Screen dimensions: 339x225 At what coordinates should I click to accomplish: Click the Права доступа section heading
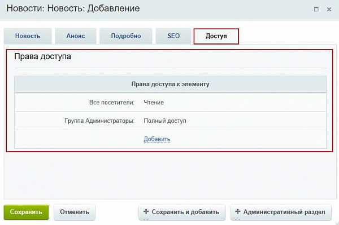42,56
